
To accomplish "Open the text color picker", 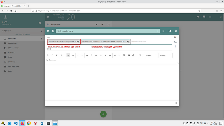I will pos(62,55).
